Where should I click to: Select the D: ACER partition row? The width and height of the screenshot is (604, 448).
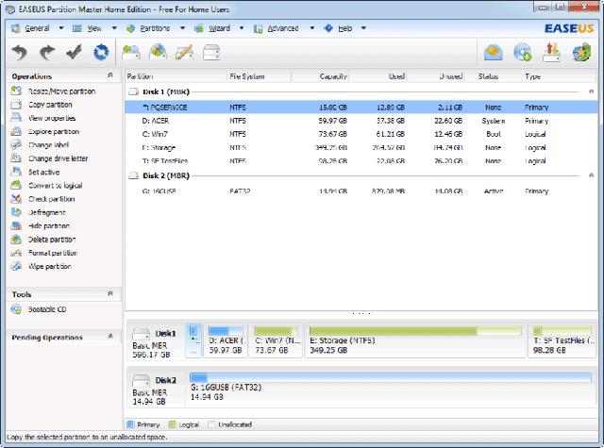[361, 121]
